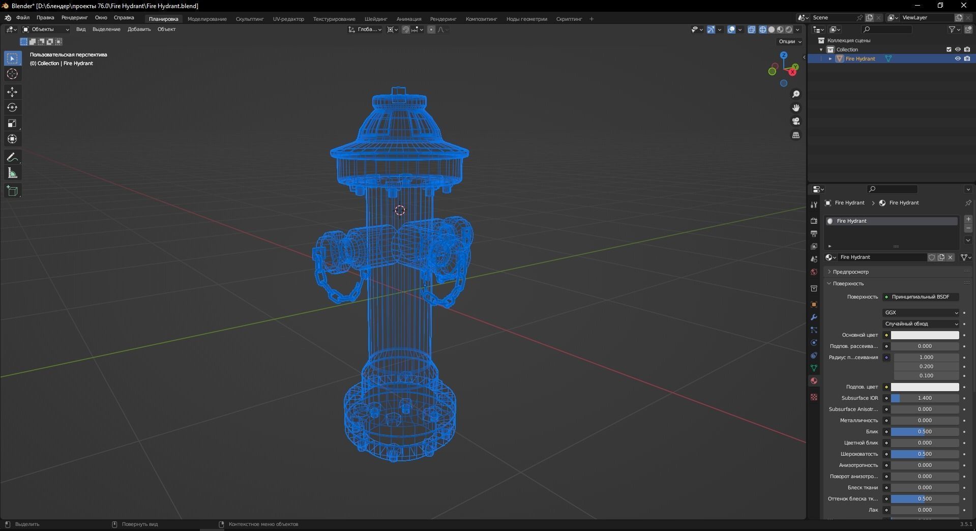Image resolution: width=976 pixels, height=531 pixels.
Task: Switch to Моделирование workspace tab
Action: (207, 19)
